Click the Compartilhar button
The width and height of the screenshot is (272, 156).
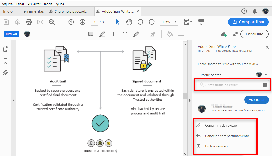click(x=248, y=22)
